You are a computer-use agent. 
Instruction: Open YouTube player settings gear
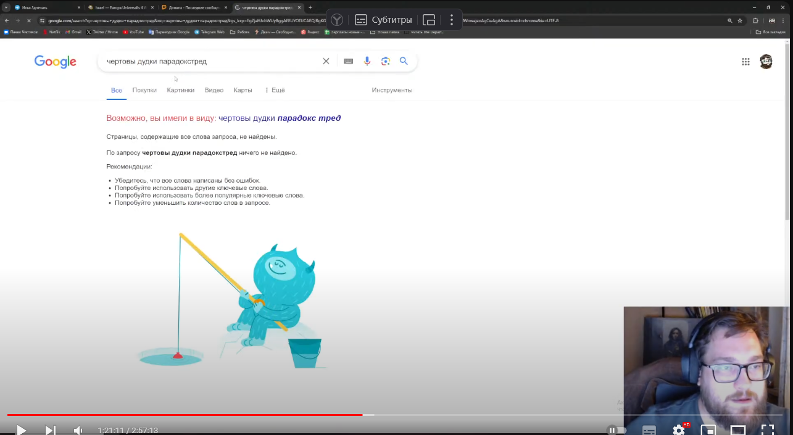point(679,430)
